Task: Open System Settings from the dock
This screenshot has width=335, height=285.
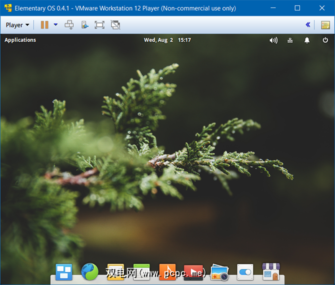Action: tap(245, 272)
